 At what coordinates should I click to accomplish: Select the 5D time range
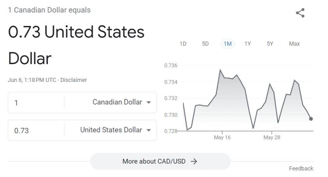pos(205,44)
